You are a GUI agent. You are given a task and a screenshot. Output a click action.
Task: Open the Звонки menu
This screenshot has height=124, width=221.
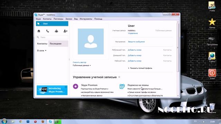pos(69,19)
